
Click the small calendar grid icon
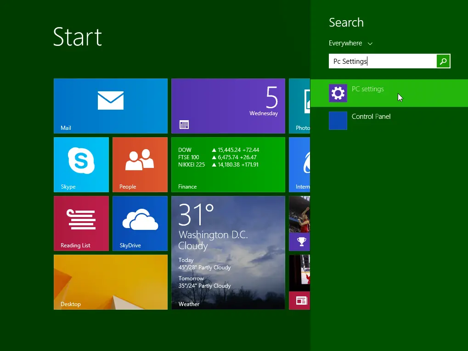184,125
